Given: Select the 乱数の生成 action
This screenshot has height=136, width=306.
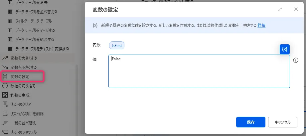Looking at the screenshot, I should point(20,95).
